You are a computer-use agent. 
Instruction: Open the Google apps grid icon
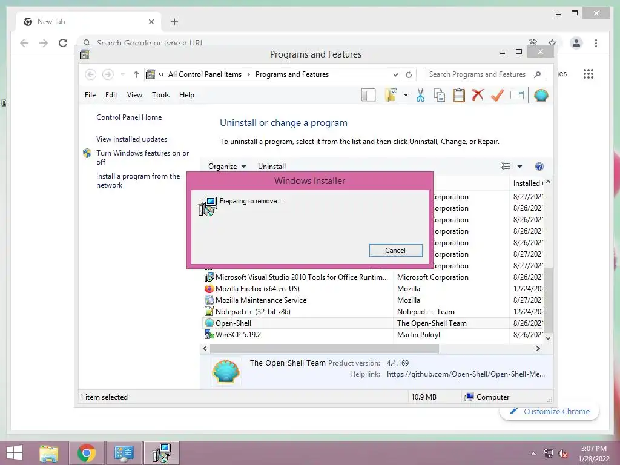point(589,74)
